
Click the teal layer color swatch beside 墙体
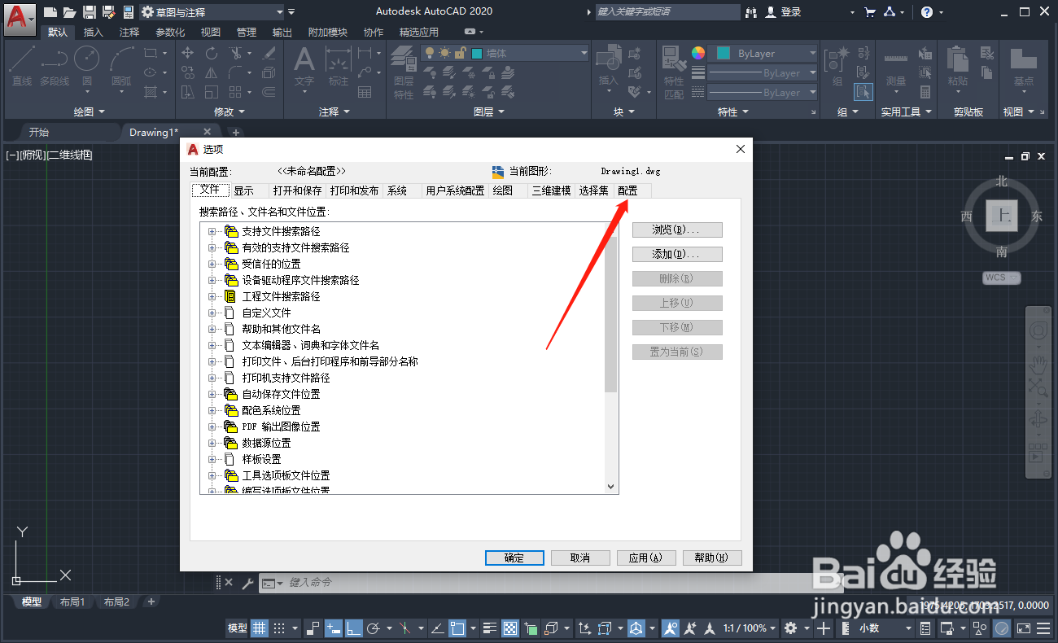coord(477,53)
